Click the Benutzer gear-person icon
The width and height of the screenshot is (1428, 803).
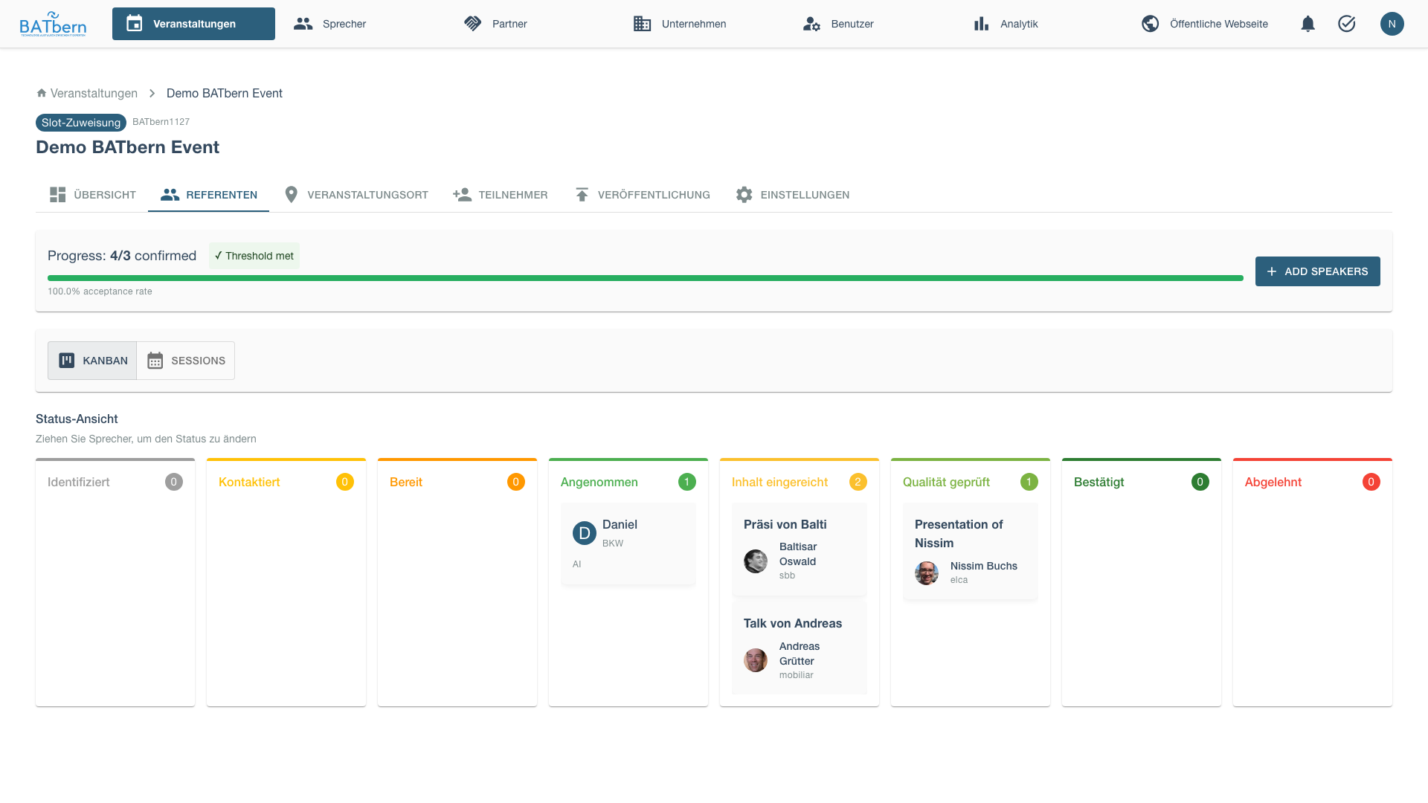(x=811, y=24)
